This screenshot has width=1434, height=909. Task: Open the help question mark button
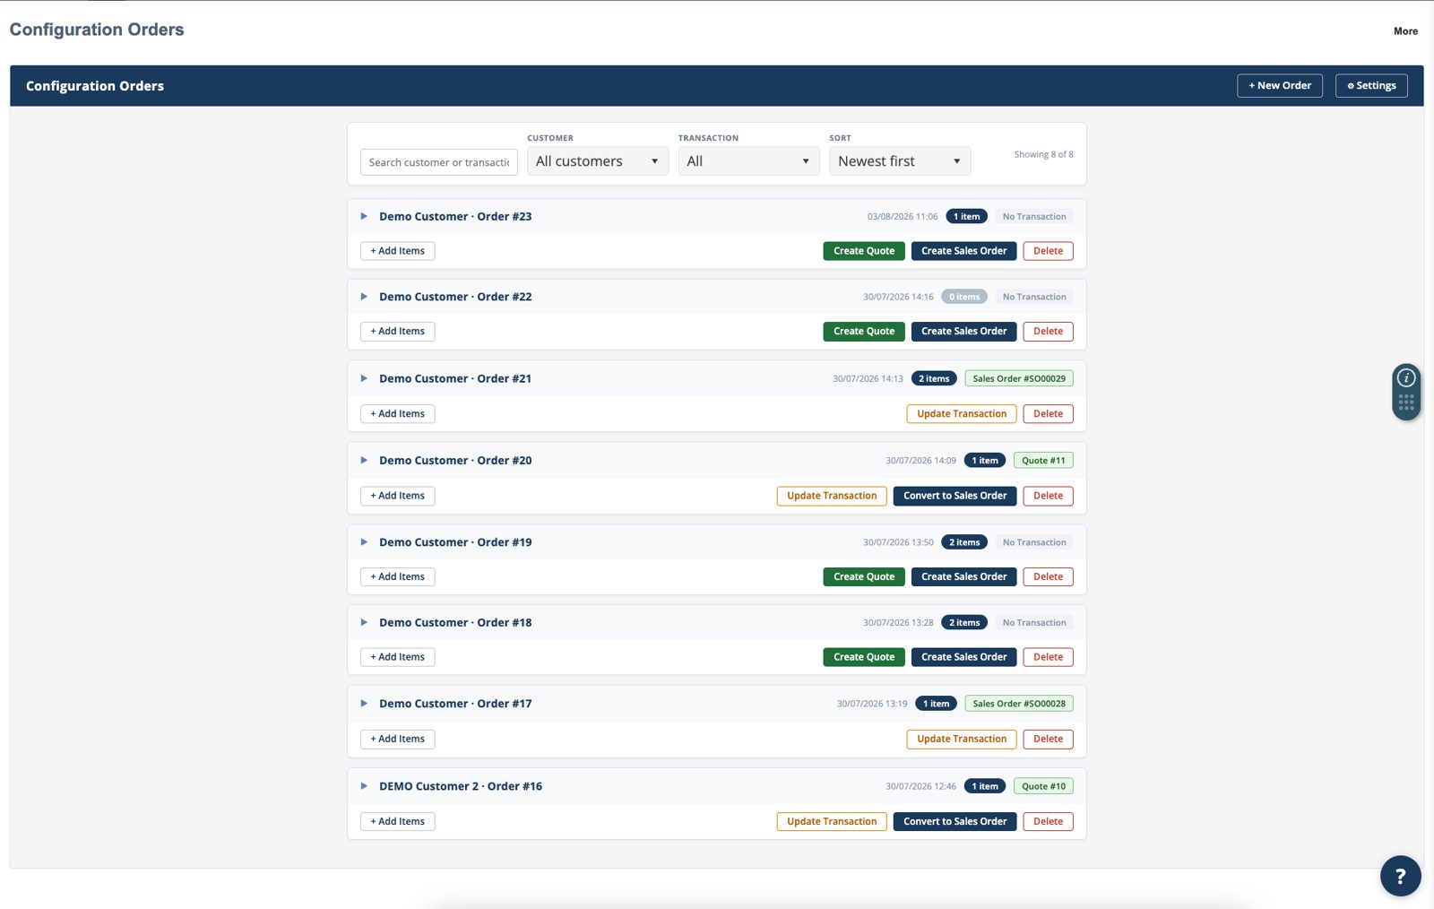(x=1400, y=876)
